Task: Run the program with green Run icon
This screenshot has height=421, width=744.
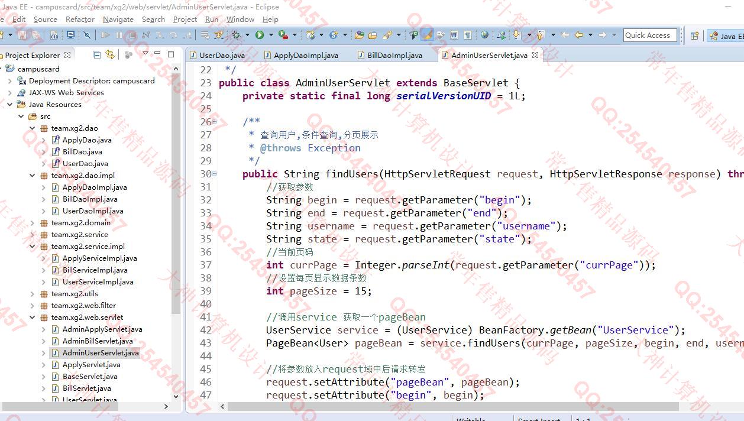Action: coord(260,35)
